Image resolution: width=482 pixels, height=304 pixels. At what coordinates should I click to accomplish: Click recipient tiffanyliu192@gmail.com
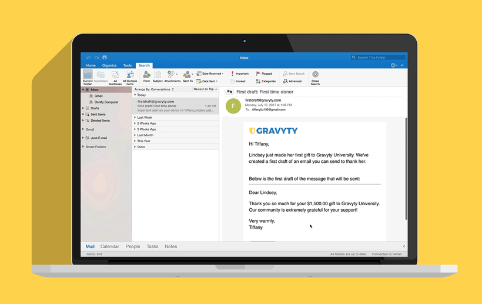coord(269,110)
